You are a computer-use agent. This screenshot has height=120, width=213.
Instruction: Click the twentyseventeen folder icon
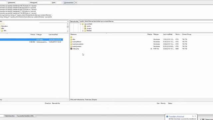71,44
